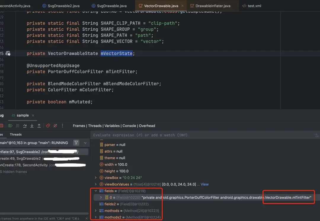
Task: Resume program execution
Action: 10,126
